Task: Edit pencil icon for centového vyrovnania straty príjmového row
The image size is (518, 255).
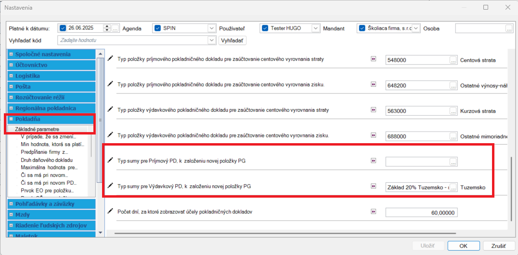Action: [110, 58]
